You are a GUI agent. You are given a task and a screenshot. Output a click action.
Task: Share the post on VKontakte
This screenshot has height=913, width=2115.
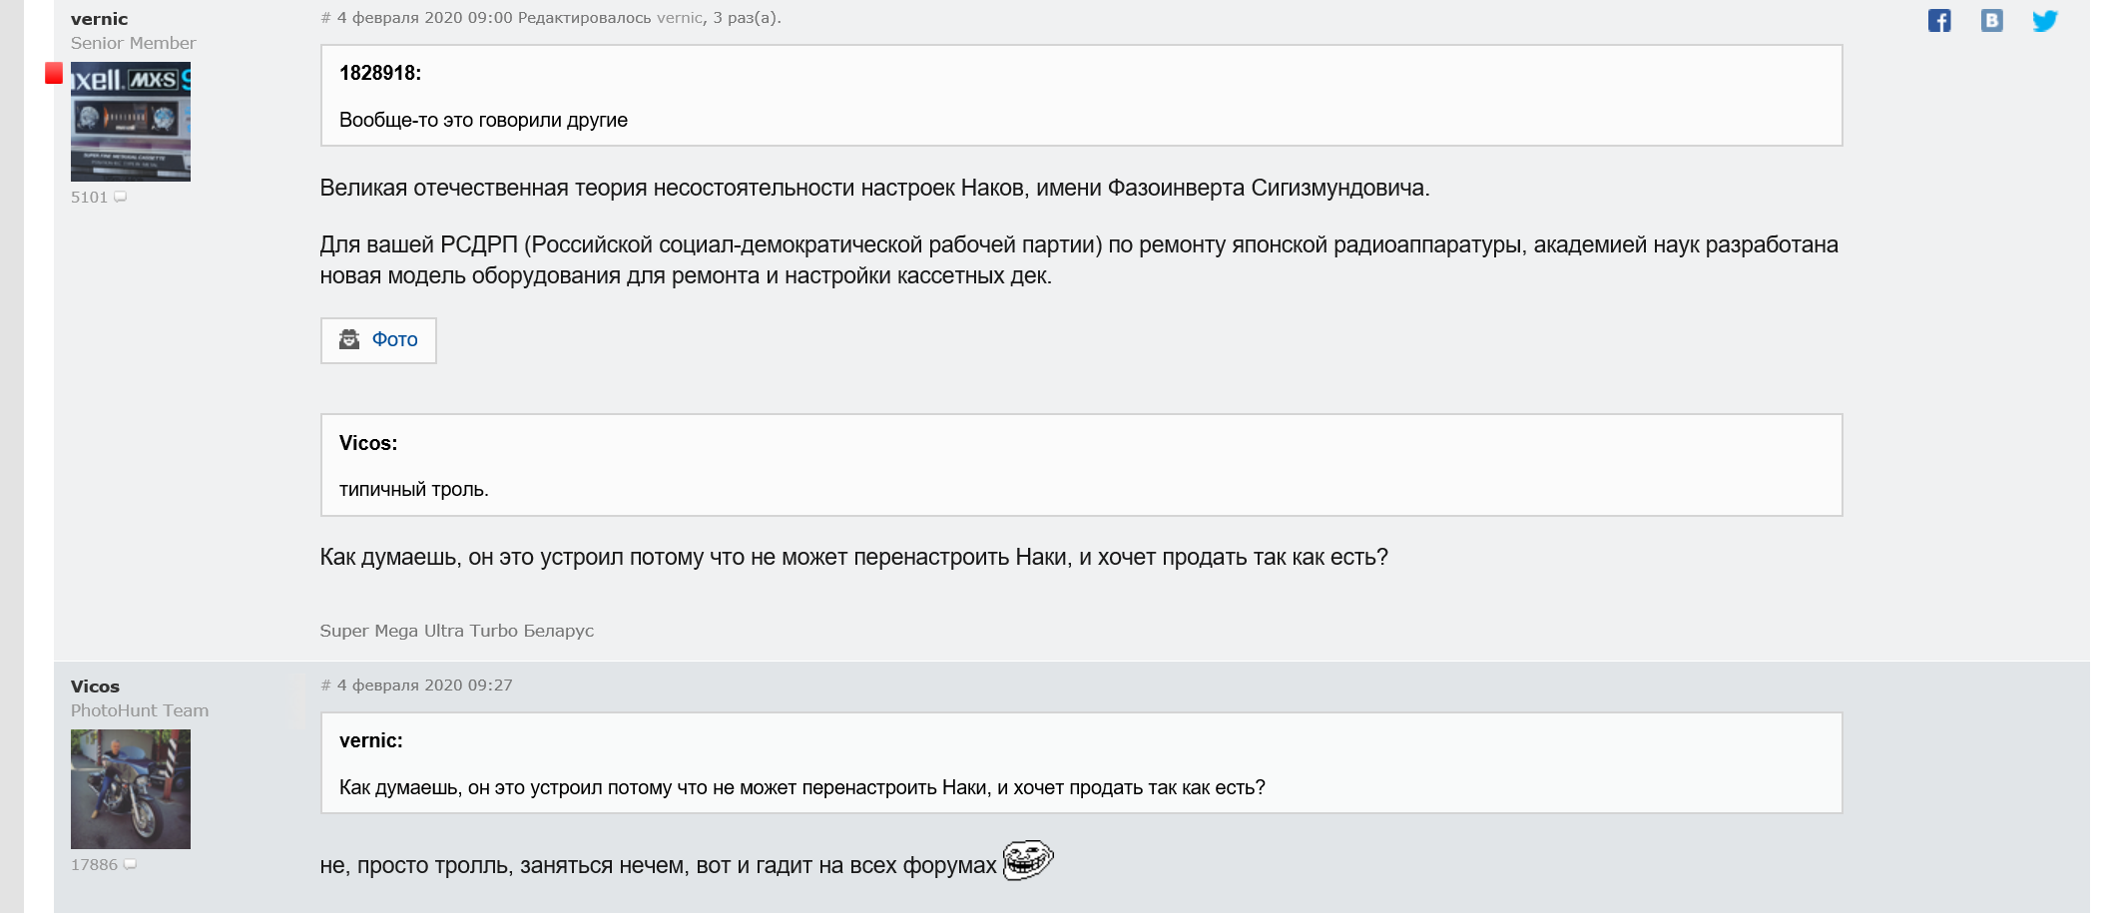[x=1991, y=21]
